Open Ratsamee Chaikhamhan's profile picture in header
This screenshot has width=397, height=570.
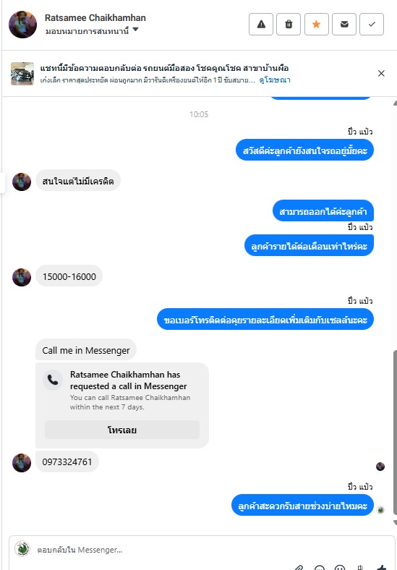(x=22, y=25)
